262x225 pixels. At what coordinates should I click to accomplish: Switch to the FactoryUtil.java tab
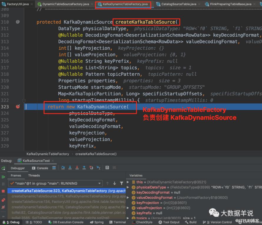[x=17, y=4]
